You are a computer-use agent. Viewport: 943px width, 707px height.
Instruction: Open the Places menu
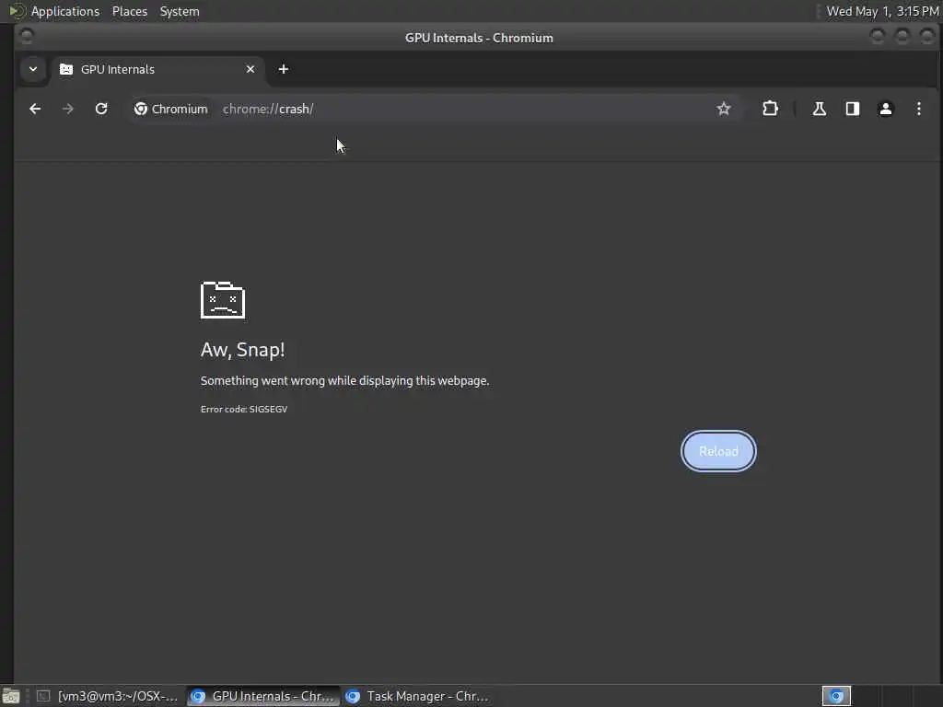point(130,11)
